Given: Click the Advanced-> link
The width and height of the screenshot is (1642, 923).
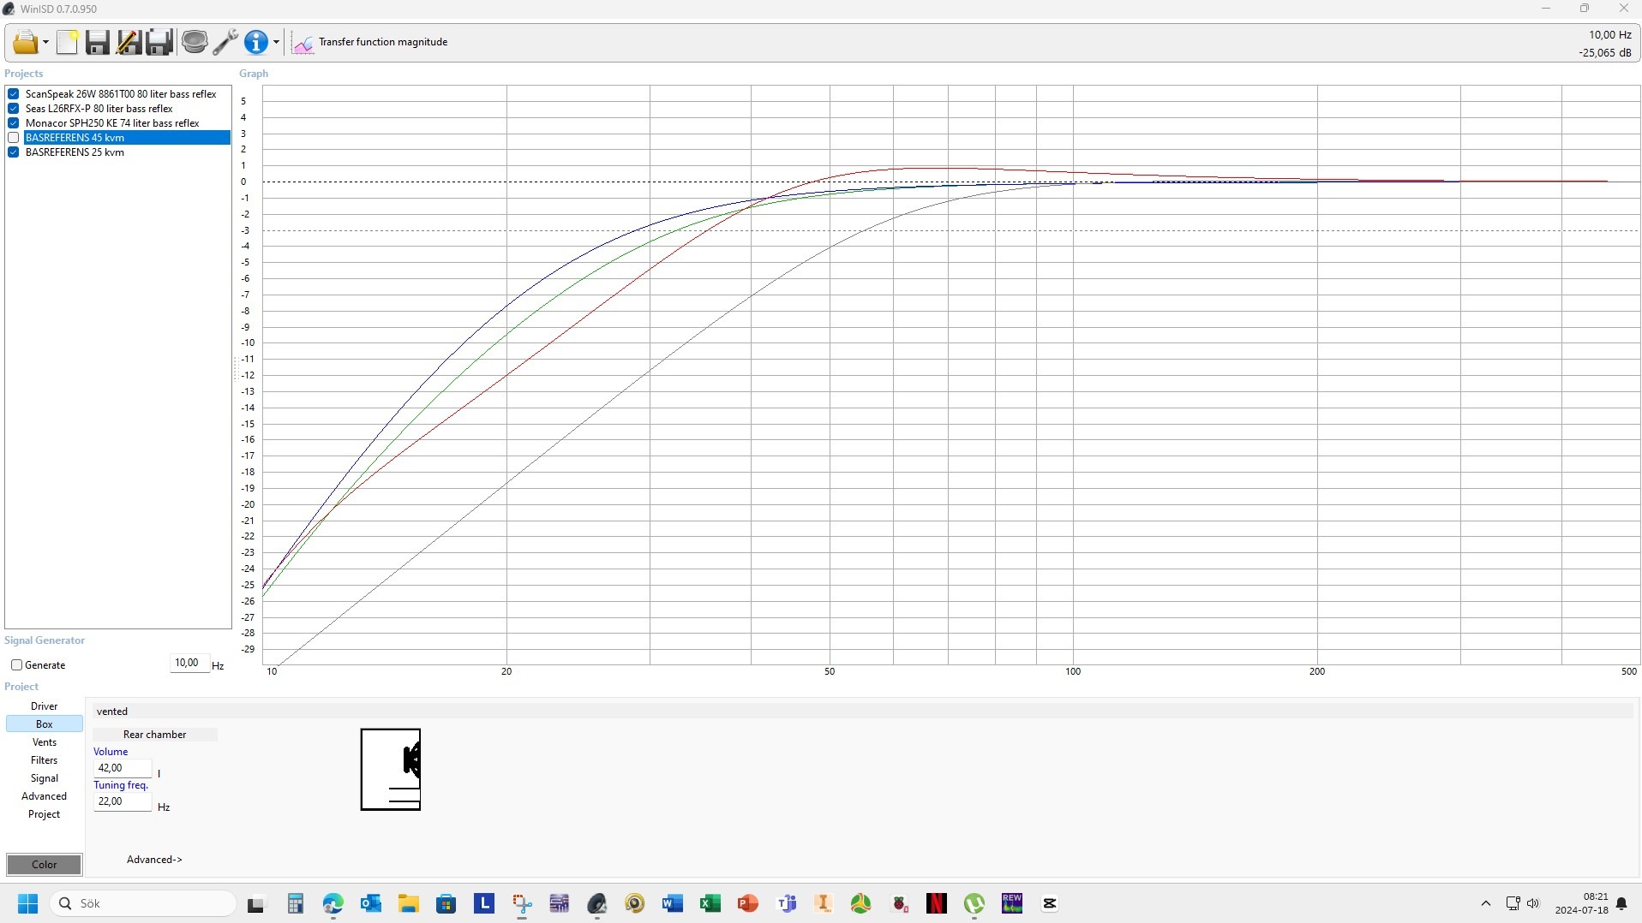Looking at the screenshot, I should click(154, 860).
